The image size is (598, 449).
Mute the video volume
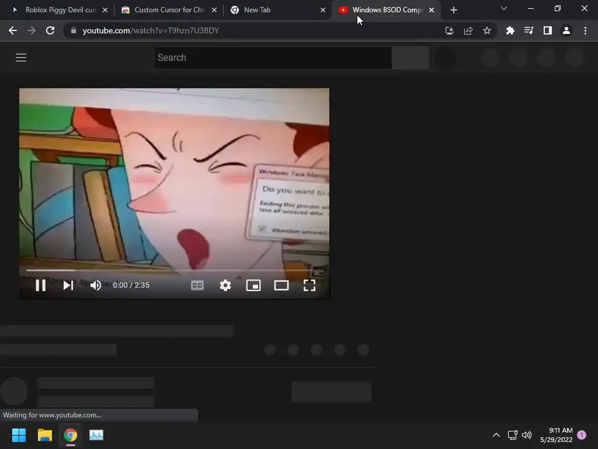96,285
